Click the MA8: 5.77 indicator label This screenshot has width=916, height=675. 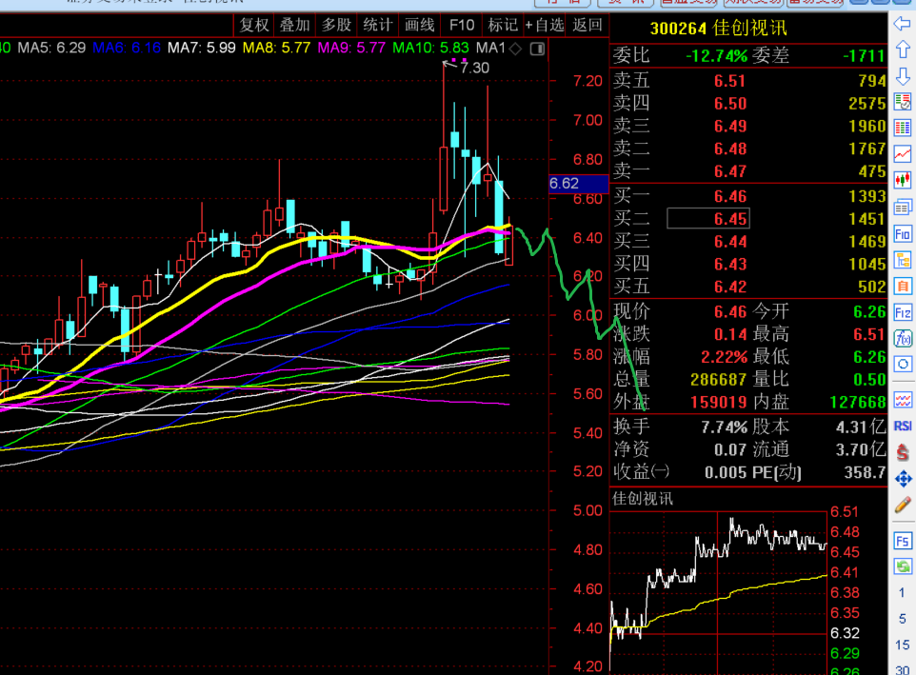276,48
